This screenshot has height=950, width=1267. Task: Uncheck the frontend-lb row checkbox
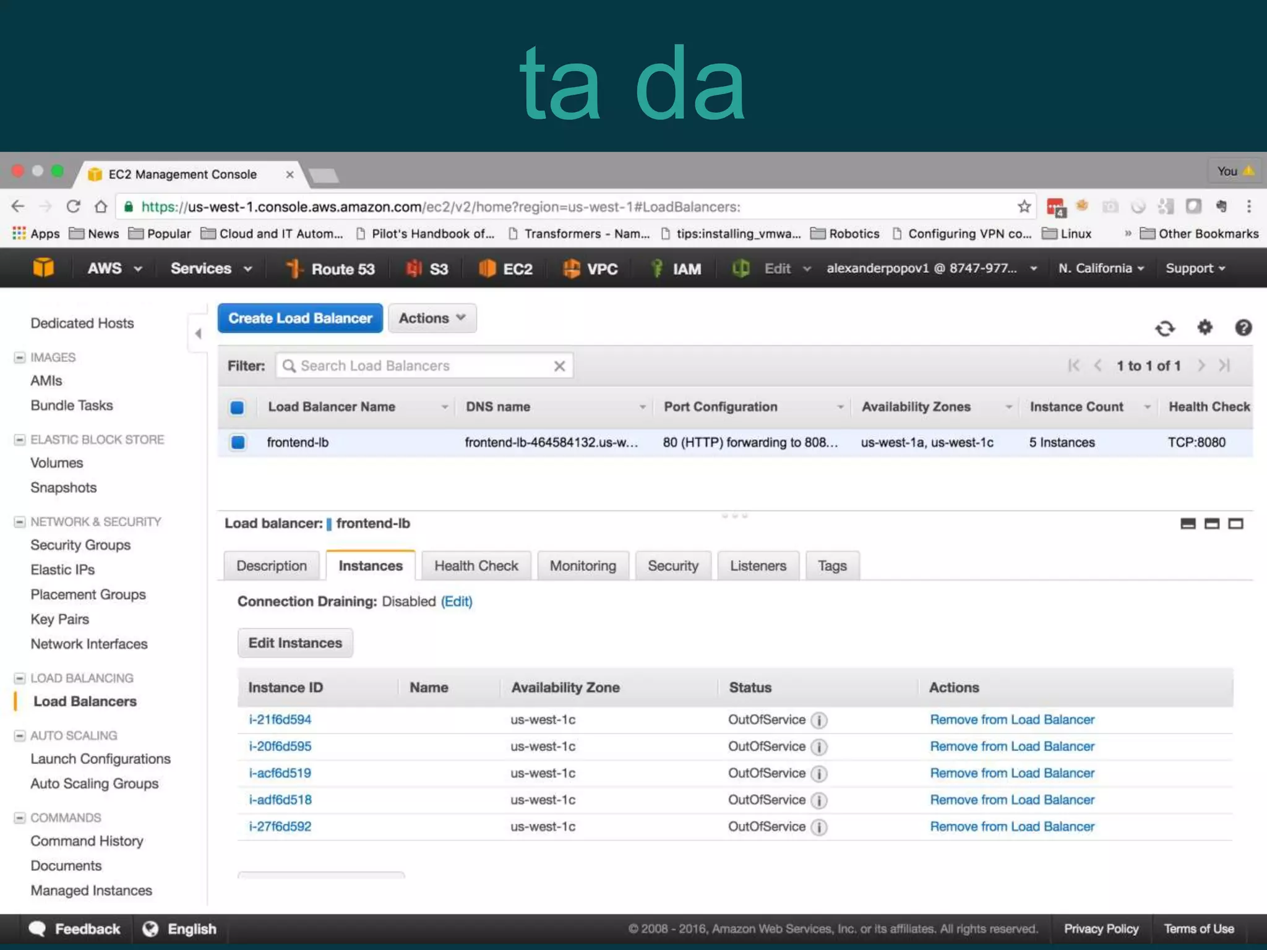pyautogui.click(x=238, y=442)
